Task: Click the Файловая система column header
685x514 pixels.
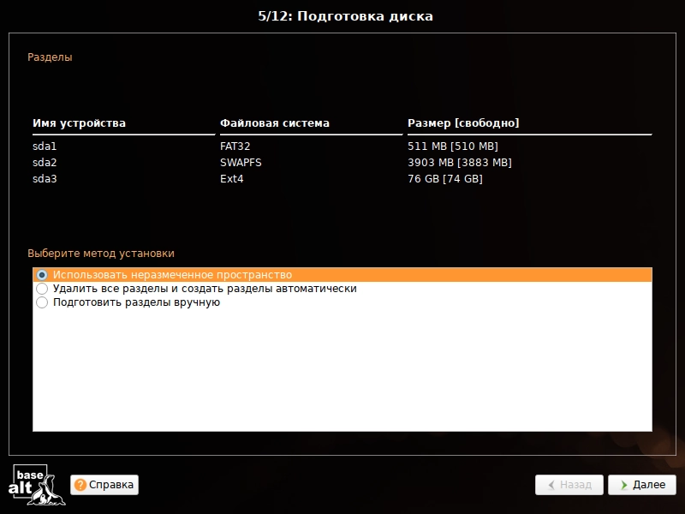Action: click(275, 123)
